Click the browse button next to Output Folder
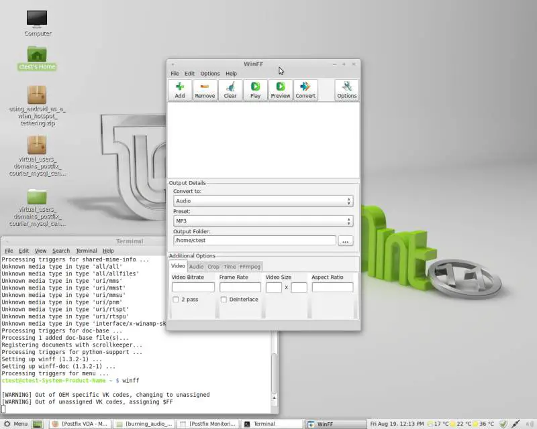Image resolution: width=537 pixels, height=429 pixels. pos(345,241)
